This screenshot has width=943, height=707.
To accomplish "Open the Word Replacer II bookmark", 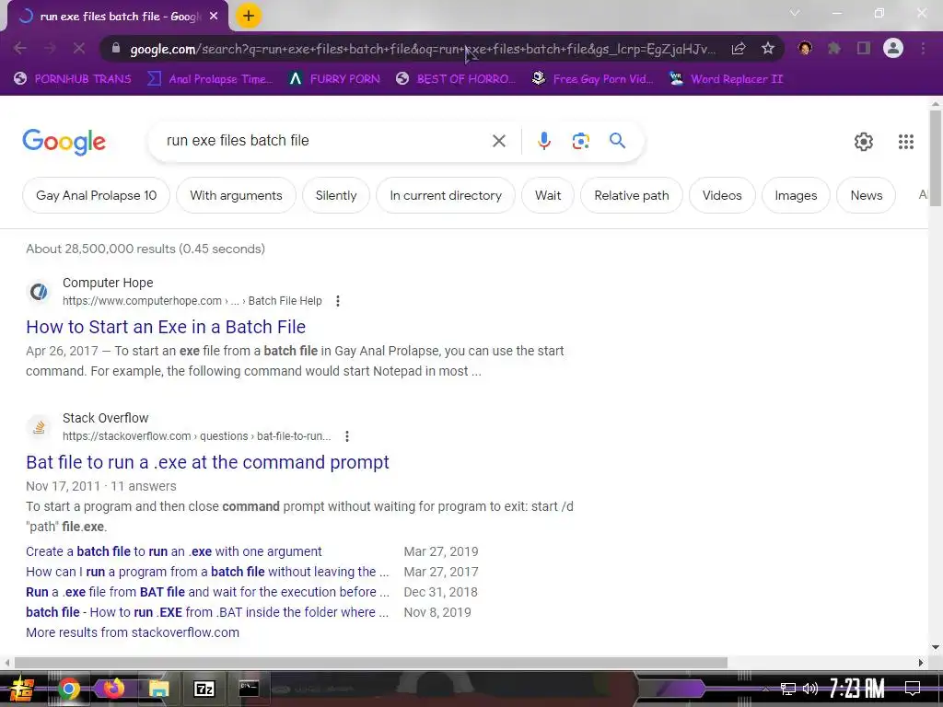I will tap(727, 79).
